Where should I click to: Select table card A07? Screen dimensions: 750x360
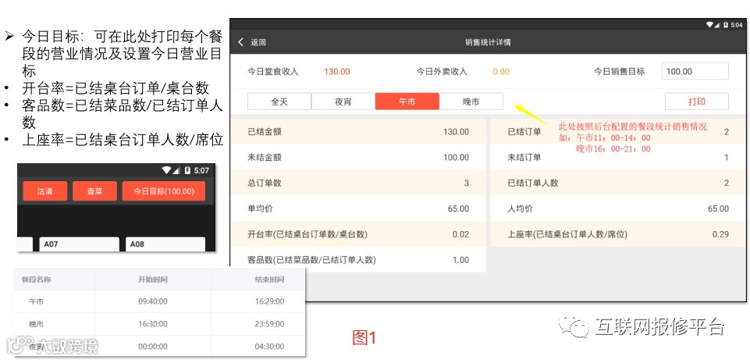pos(79,244)
